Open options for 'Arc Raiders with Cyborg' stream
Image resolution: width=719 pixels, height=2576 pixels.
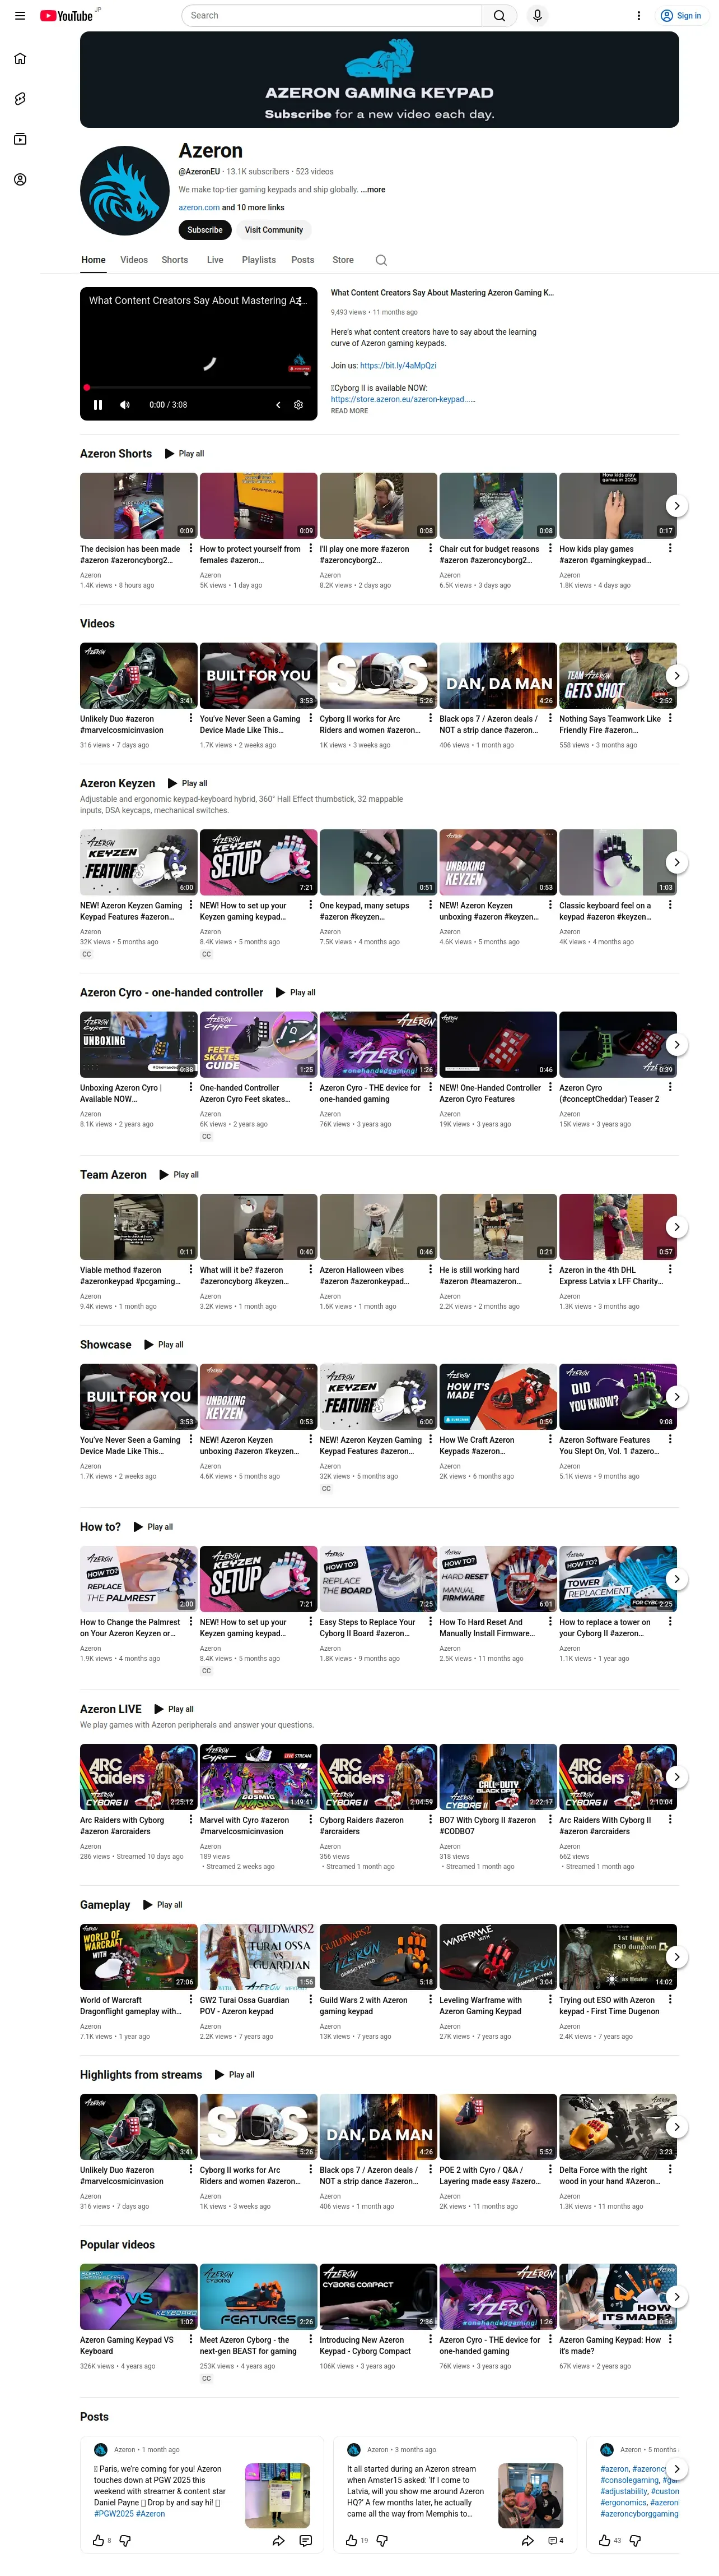[191, 1820]
